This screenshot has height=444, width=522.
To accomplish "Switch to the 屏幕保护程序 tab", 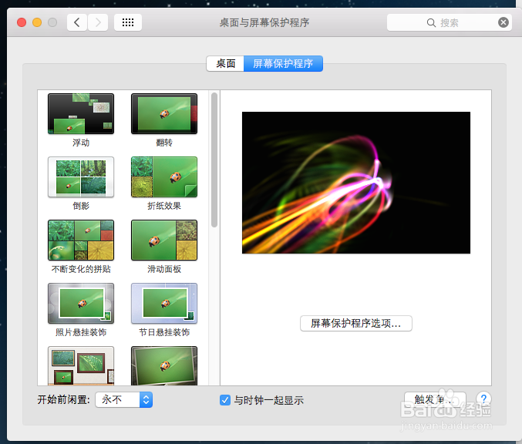I will click(283, 63).
